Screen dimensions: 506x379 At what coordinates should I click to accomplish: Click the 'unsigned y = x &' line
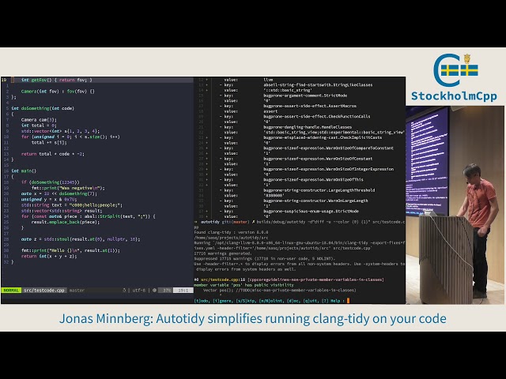[49, 199]
